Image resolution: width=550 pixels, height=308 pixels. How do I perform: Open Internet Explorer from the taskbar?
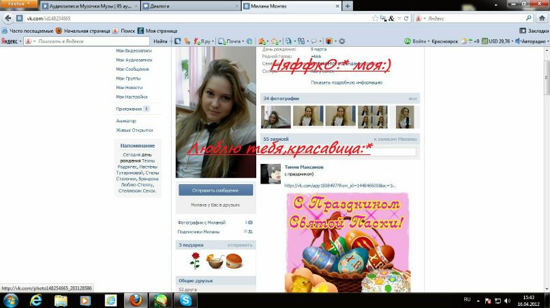point(35,301)
